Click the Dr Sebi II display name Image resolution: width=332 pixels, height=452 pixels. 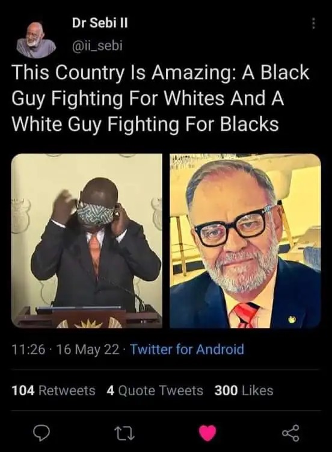(100, 23)
